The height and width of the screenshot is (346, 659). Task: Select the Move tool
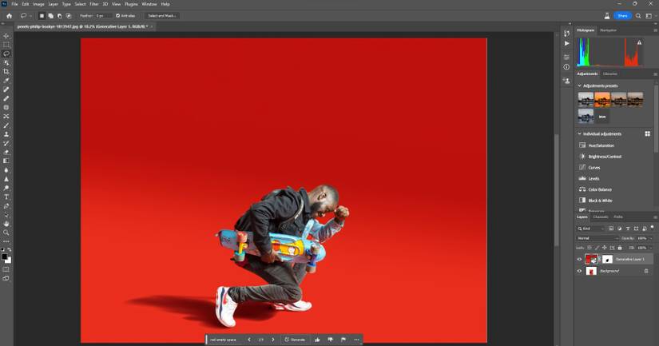pos(6,36)
